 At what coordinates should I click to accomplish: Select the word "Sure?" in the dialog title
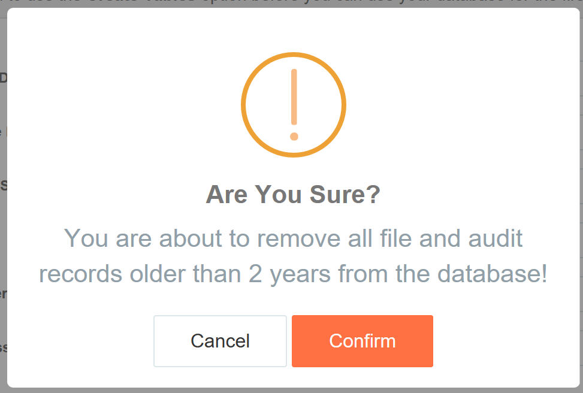345,195
